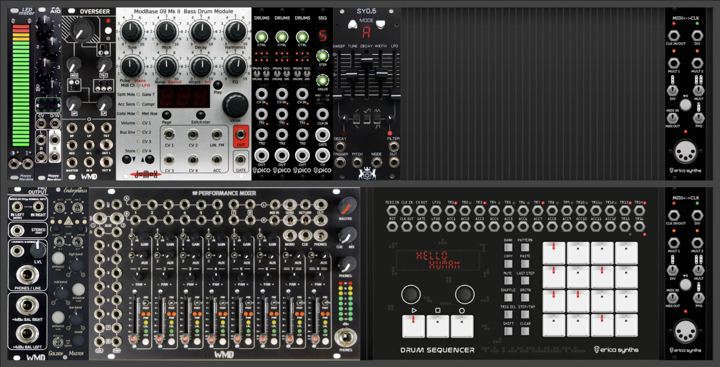This screenshot has height=367, width=720.
Task: Click the LFO1 jack on Drum Sequencer
Action: pyautogui.click(x=436, y=212)
